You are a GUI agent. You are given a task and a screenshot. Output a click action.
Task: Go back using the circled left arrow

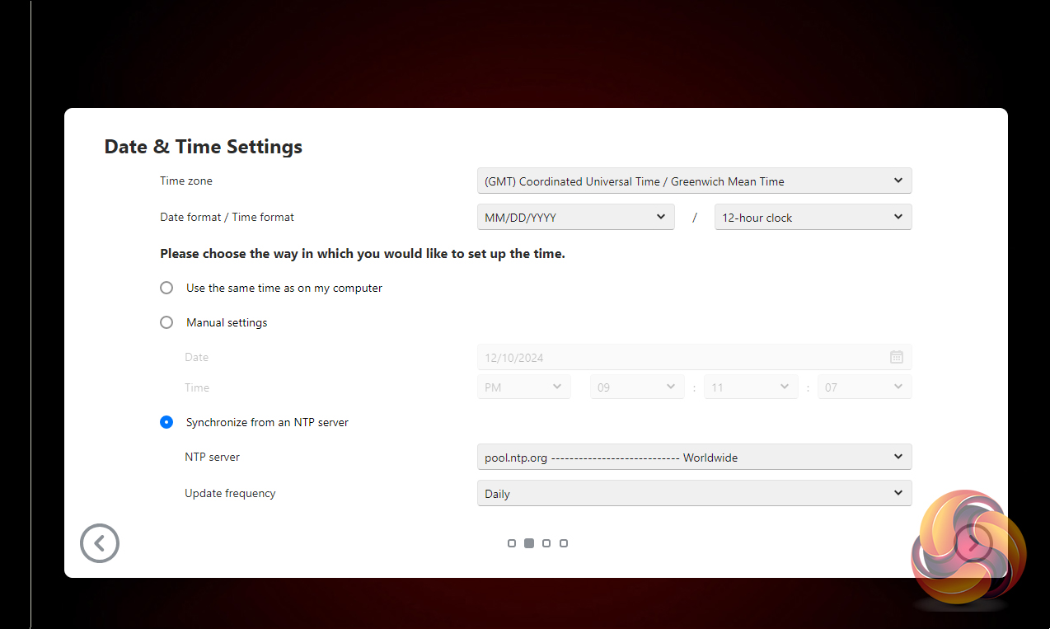point(100,543)
